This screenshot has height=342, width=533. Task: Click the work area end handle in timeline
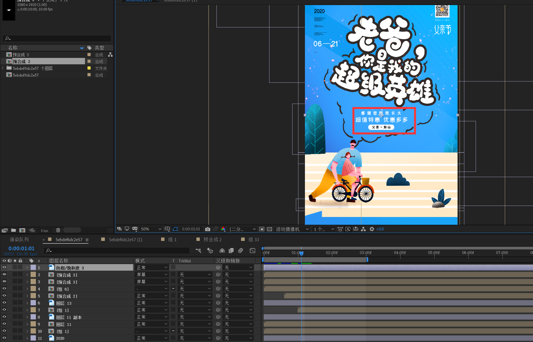coord(367,260)
